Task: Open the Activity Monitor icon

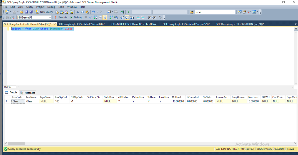Action: [122, 12]
